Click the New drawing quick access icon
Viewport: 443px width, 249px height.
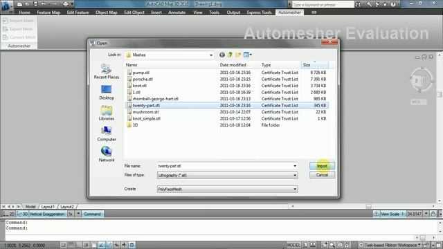pyautogui.click(x=19, y=4)
